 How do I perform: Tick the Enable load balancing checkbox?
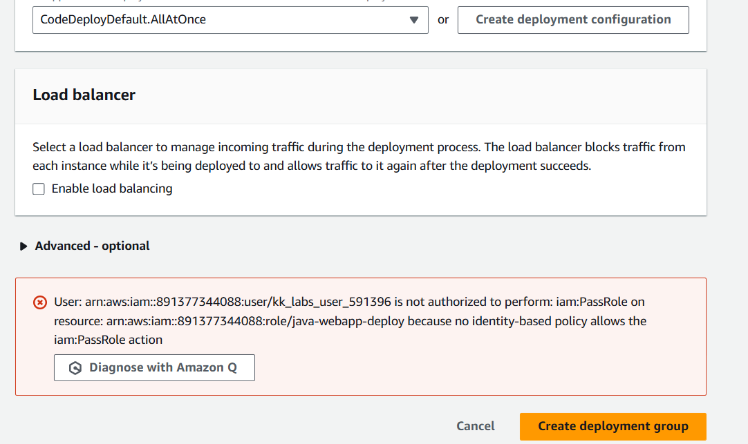(x=39, y=189)
